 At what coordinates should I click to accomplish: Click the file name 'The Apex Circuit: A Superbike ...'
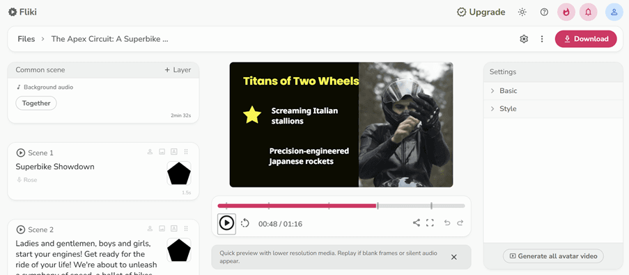tap(109, 39)
